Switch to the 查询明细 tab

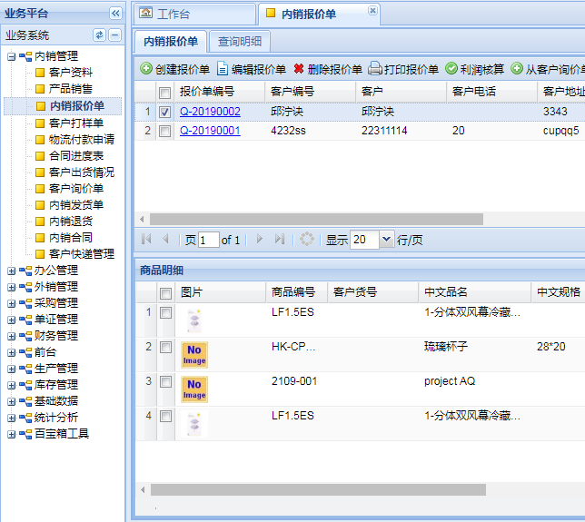(x=240, y=41)
